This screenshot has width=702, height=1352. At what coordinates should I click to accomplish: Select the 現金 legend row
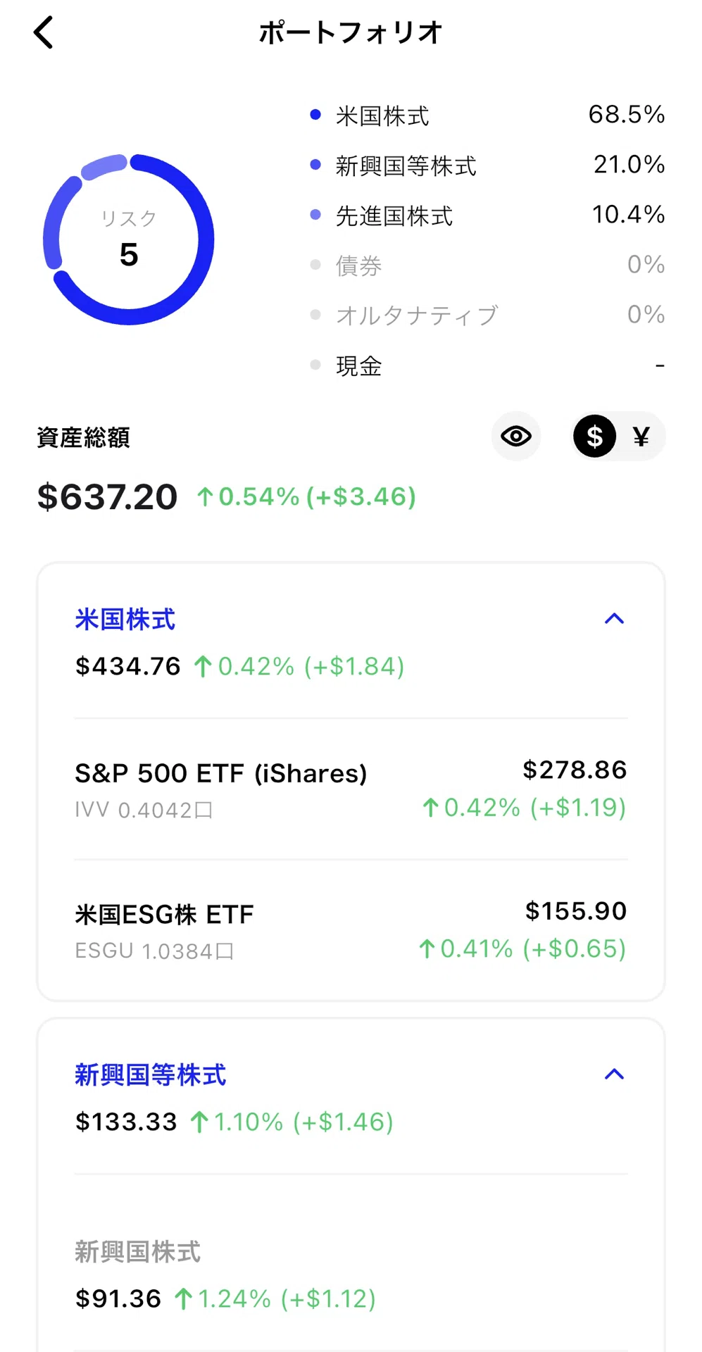(487, 365)
